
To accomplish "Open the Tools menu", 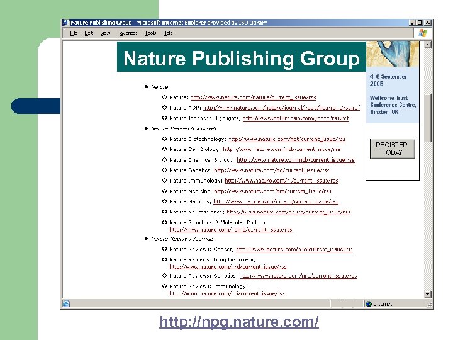I will (150, 33).
